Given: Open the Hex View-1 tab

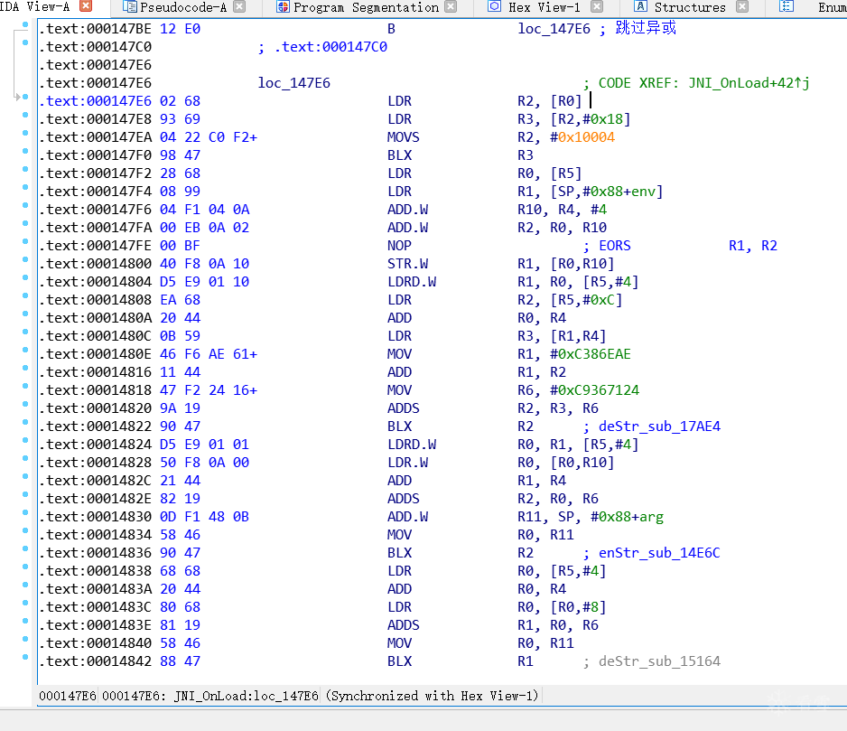Looking at the screenshot, I should click(544, 7).
